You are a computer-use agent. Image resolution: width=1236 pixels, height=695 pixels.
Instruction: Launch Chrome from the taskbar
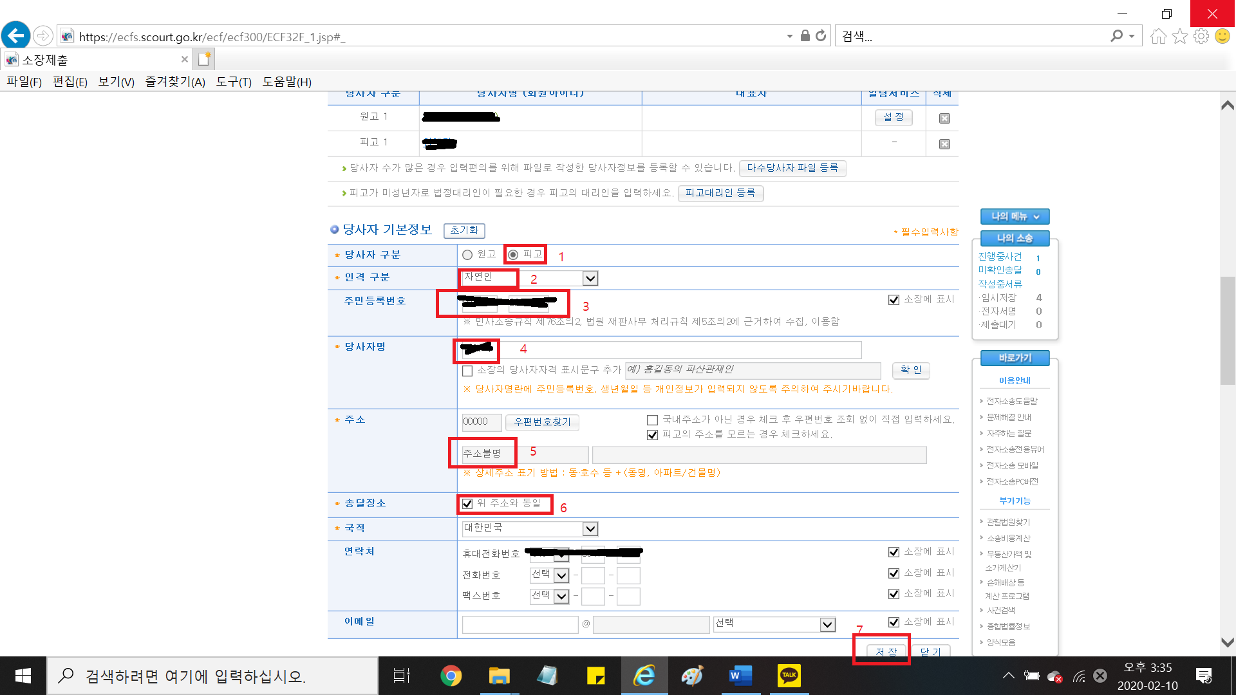(451, 676)
